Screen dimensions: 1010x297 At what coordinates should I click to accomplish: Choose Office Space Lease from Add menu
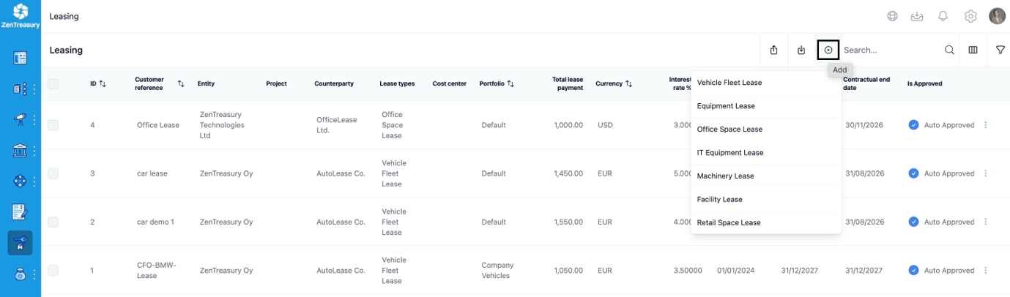click(x=765, y=129)
